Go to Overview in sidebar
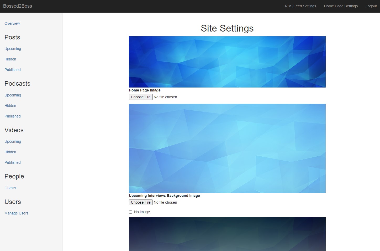This screenshot has width=380, height=251. [x=12, y=23]
